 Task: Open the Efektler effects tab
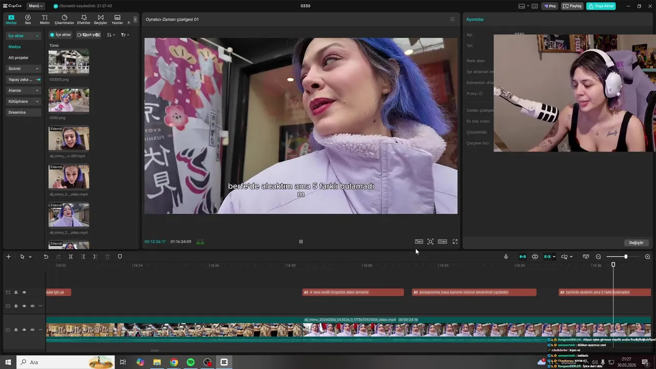[84, 19]
